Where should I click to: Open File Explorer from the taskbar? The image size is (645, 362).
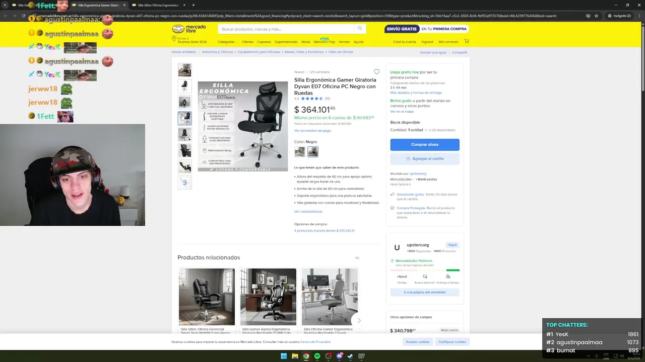[x=295, y=356]
